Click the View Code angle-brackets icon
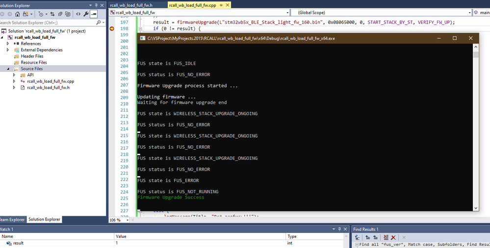The width and height of the screenshot is (490, 248). (78, 14)
